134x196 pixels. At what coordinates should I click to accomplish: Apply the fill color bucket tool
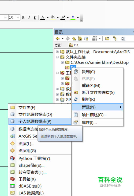pos(53,17)
